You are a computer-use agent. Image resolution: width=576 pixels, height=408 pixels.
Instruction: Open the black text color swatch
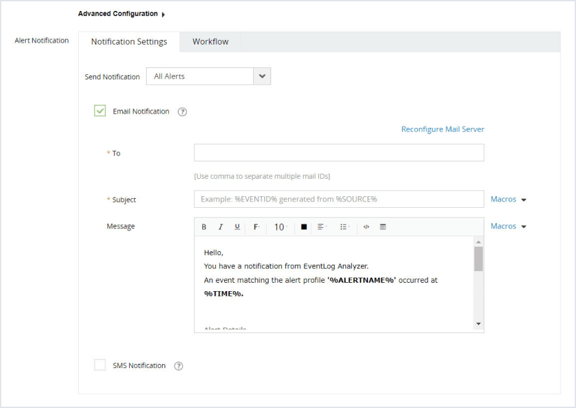tap(303, 227)
